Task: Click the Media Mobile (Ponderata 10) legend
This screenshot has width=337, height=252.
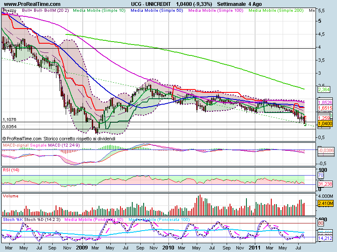Action: (94, 220)
